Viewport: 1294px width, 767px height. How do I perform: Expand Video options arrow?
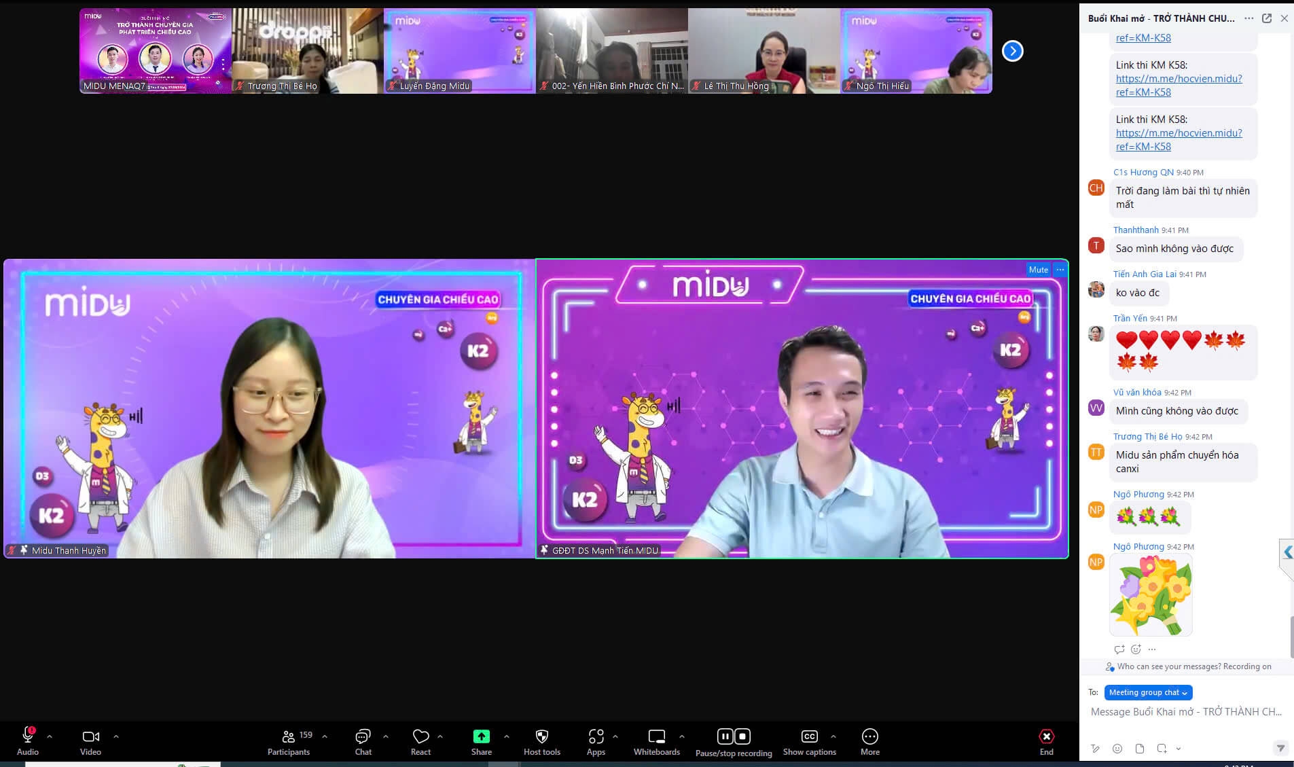[x=116, y=736]
